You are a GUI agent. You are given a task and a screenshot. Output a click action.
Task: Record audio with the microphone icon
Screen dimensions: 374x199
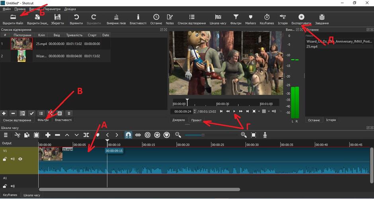(265, 135)
